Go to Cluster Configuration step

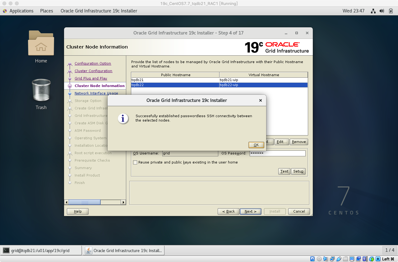93,71
